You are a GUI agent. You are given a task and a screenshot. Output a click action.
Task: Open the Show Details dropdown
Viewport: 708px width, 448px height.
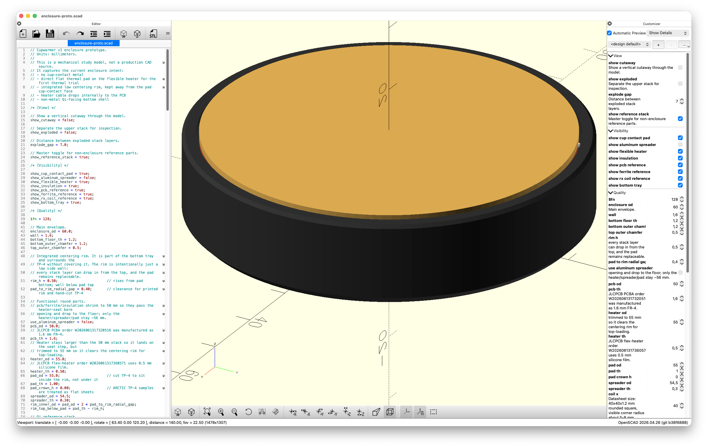point(668,33)
